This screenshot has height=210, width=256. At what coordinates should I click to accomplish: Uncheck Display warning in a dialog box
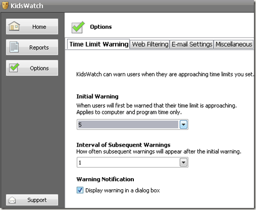click(x=80, y=190)
